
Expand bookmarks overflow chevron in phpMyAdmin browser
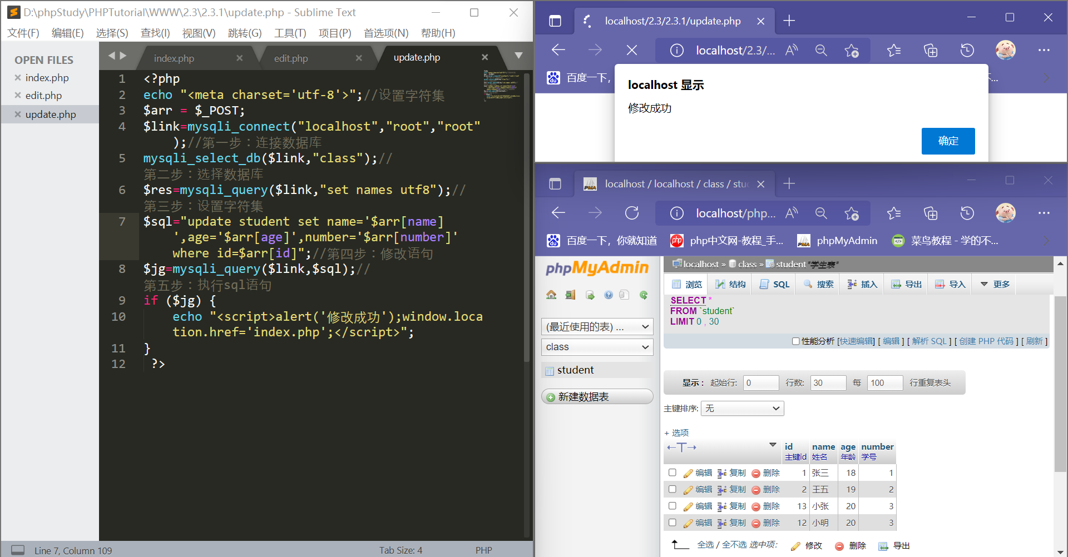pyautogui.click(x=1046, y=241)
